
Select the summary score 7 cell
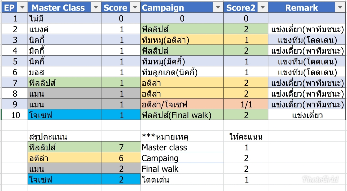pos(121,147)
